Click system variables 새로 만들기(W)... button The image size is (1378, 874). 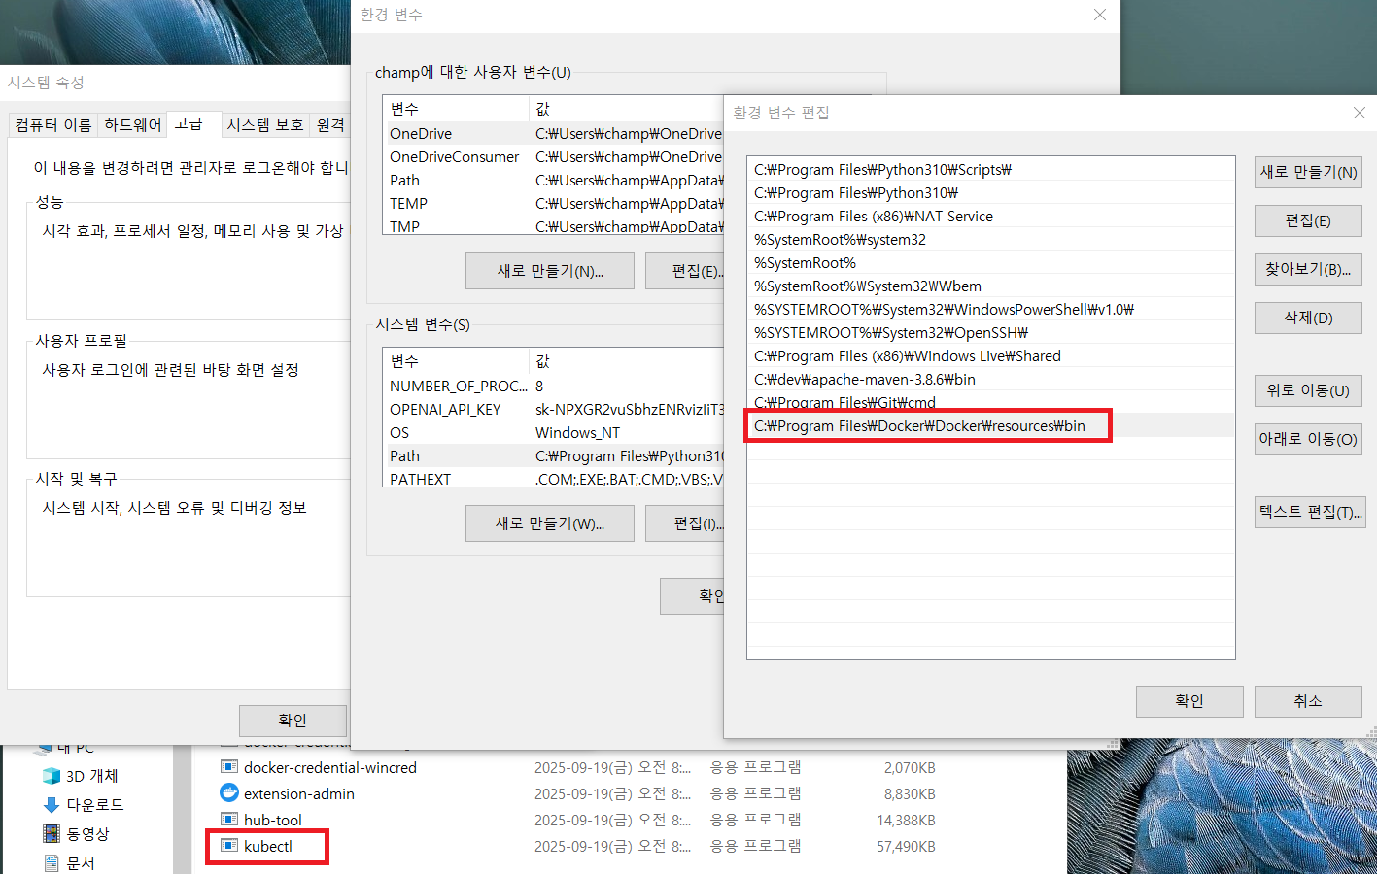pos(550,523)
